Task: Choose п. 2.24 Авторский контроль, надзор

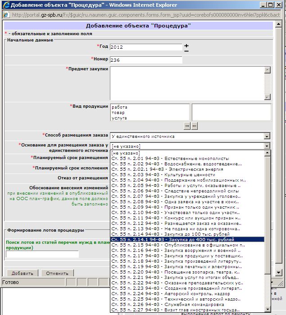Action: coord(187,294)
